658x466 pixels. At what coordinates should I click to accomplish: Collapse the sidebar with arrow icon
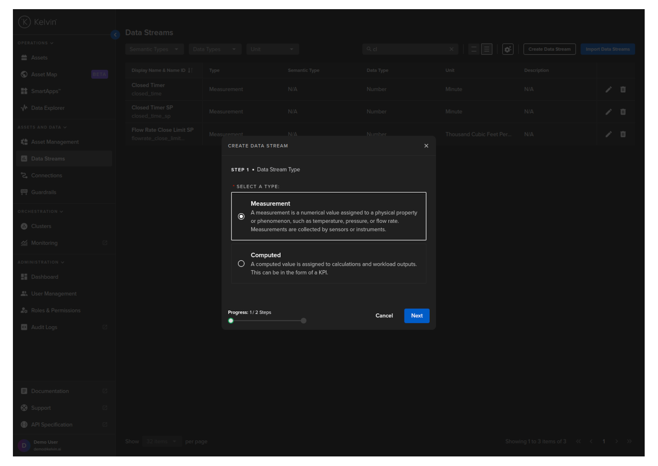[x=115, y=35]
